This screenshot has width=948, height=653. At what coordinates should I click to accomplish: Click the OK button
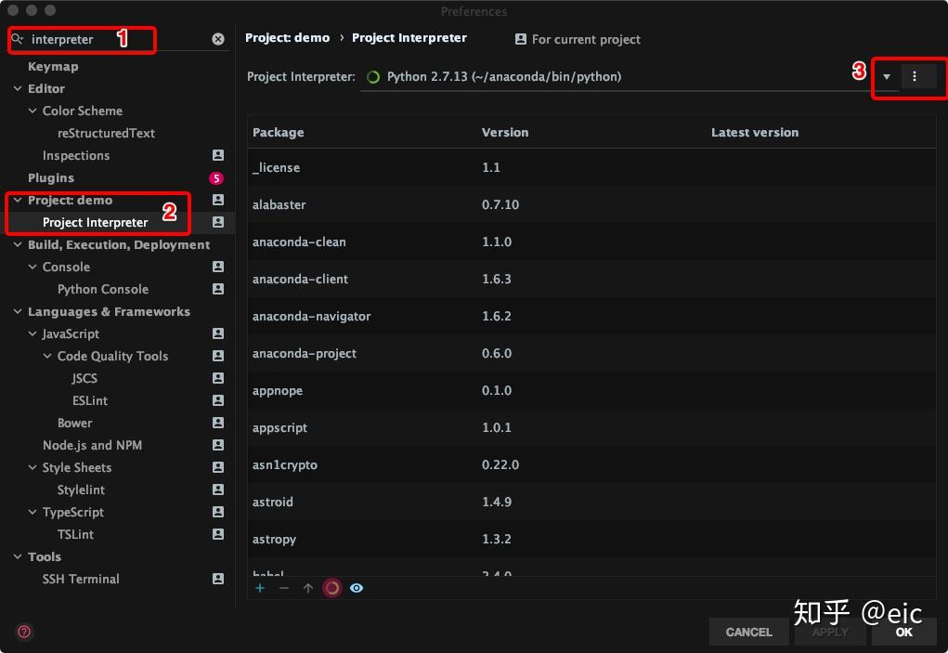tap(903, 632)
